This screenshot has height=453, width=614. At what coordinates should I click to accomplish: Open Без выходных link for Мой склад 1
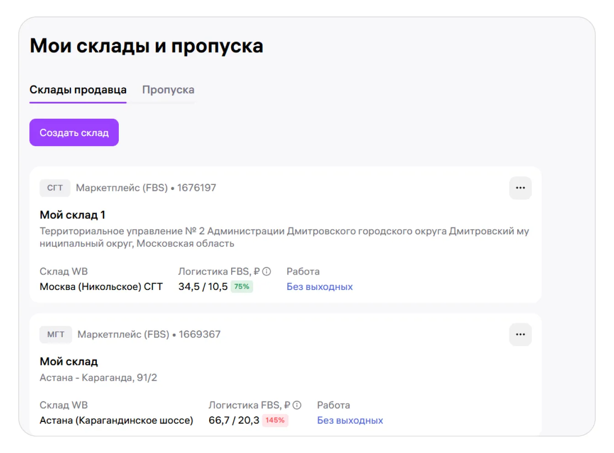[x=319, y=287]
